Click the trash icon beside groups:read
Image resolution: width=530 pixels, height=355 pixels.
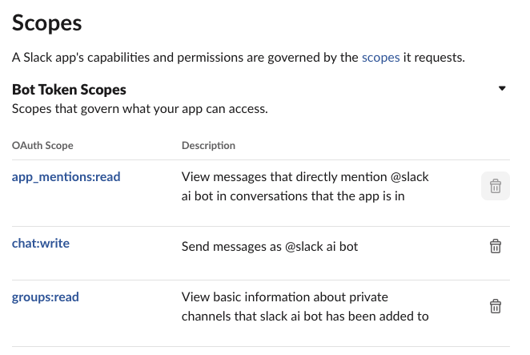click(496, 306)
